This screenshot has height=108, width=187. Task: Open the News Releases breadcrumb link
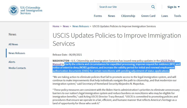coord(81,26)
